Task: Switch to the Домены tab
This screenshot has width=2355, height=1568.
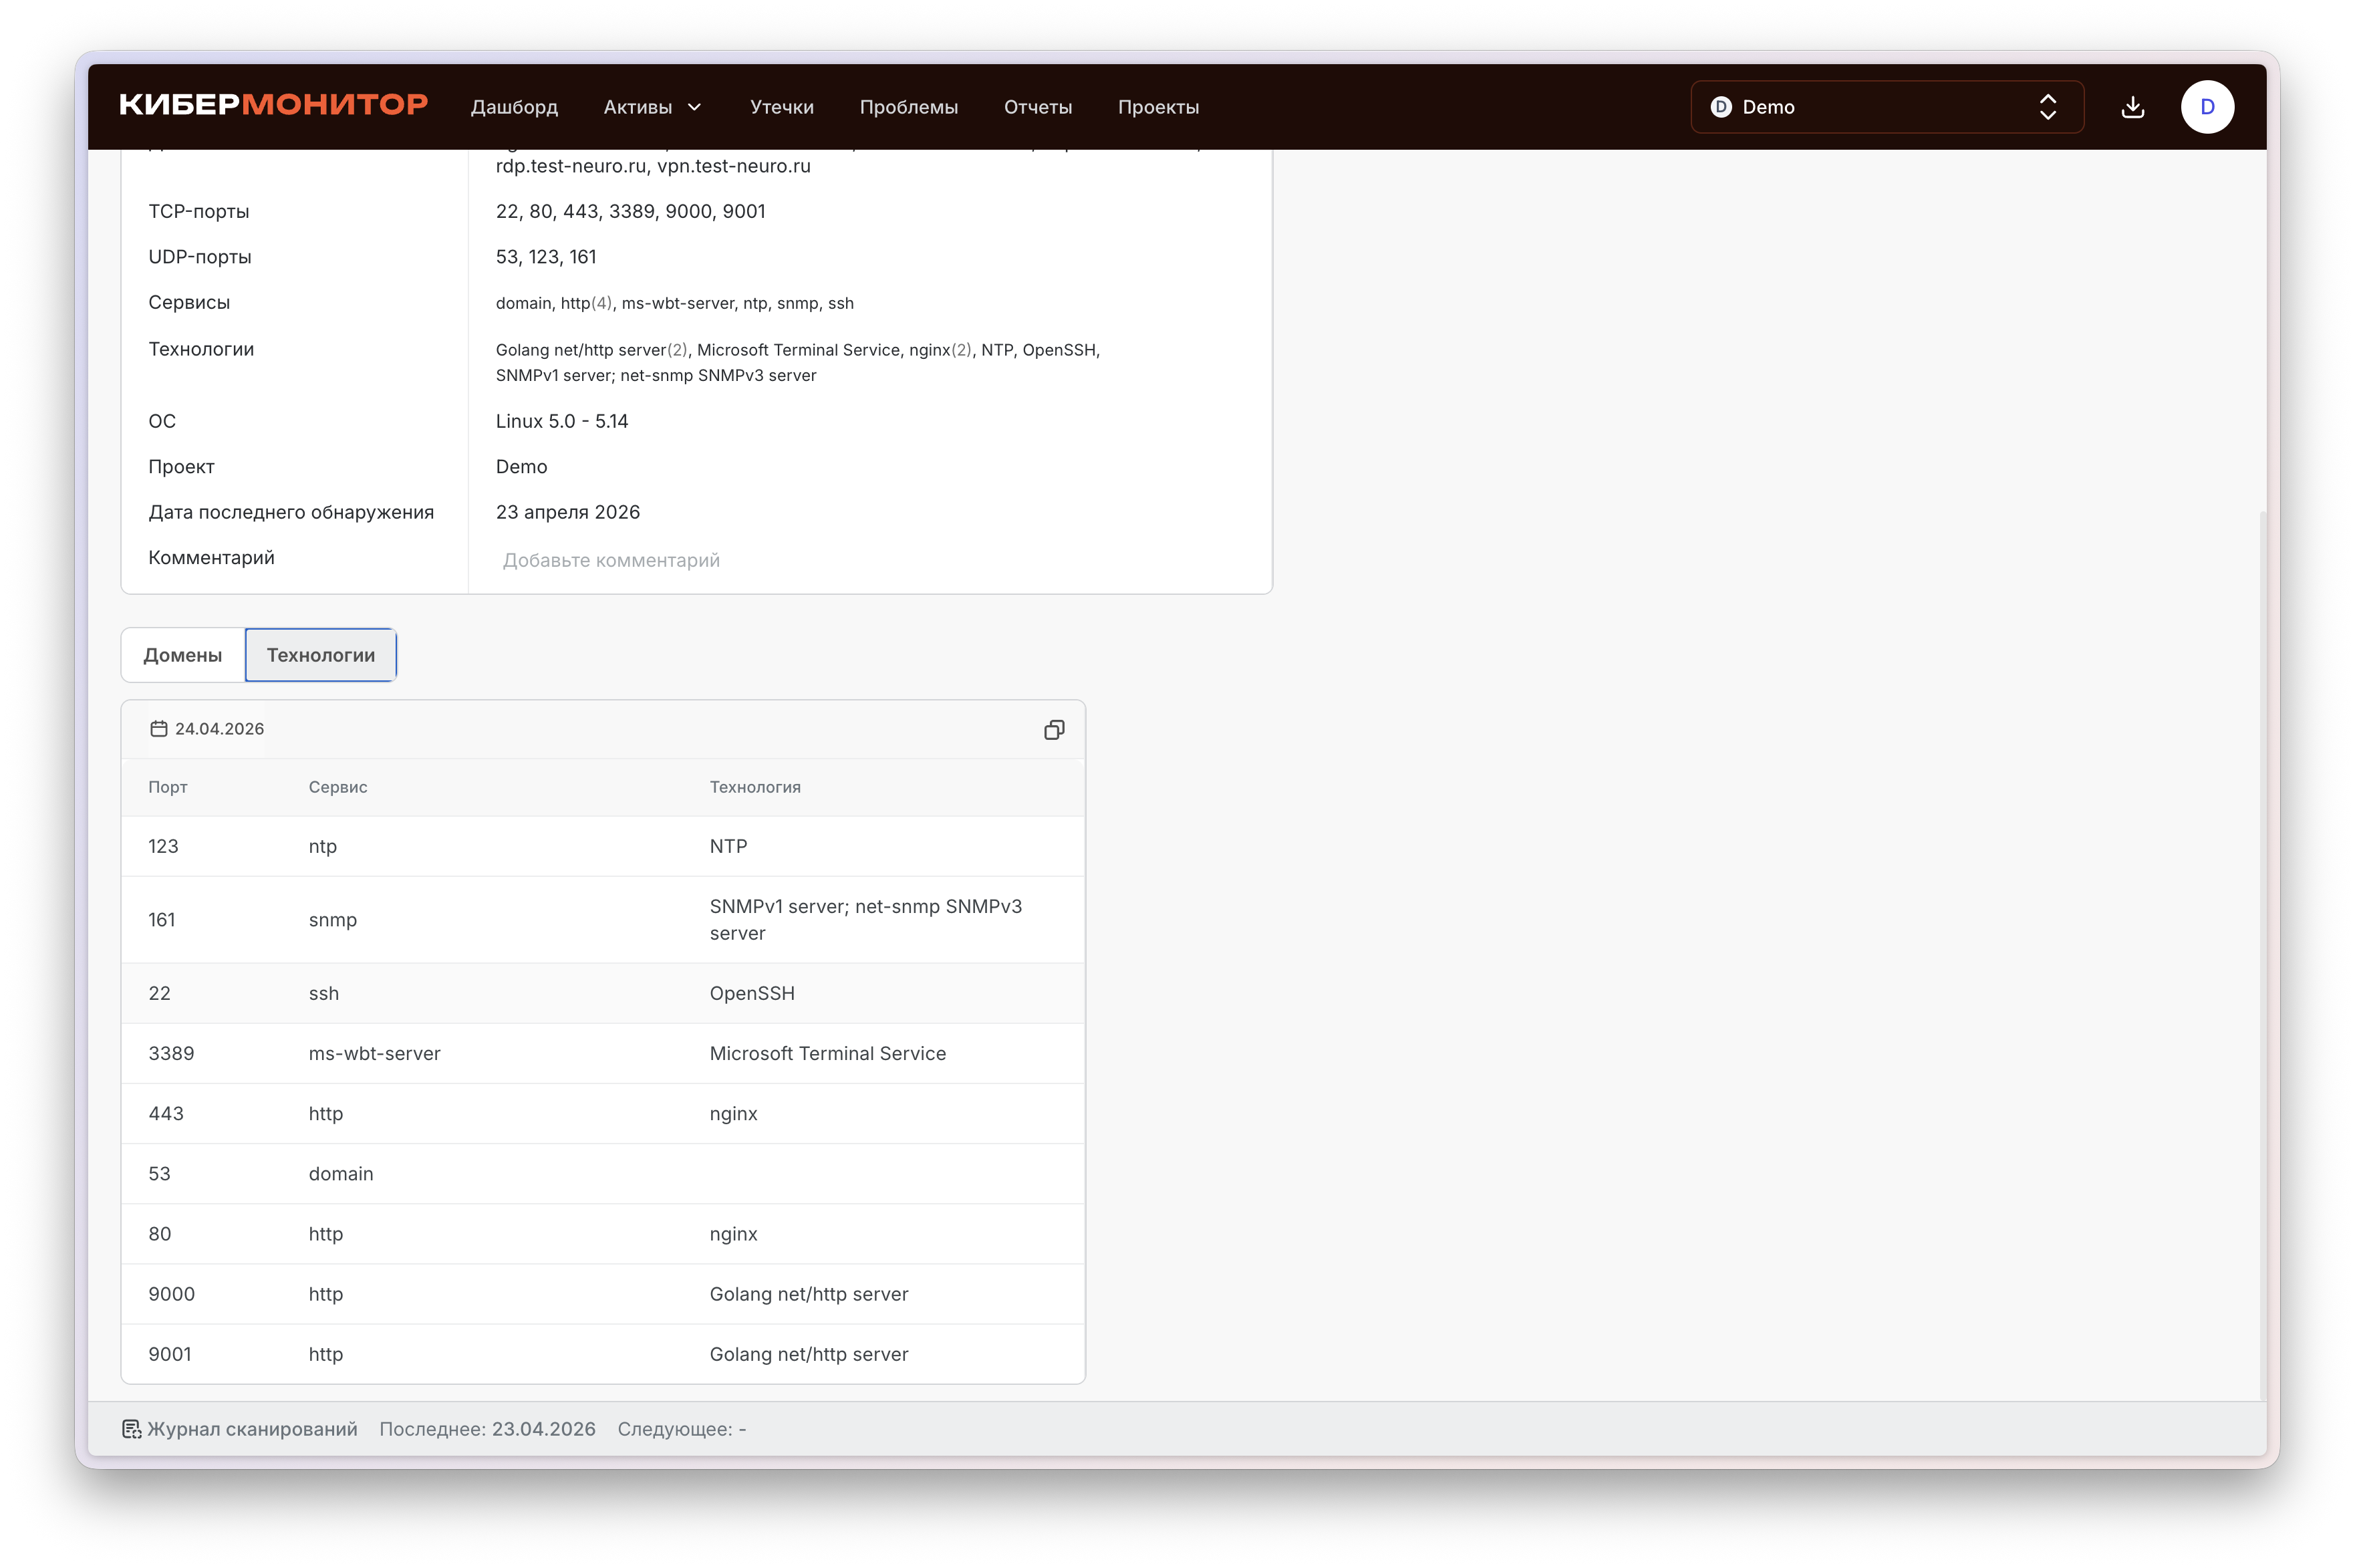Action: [183, 655]
